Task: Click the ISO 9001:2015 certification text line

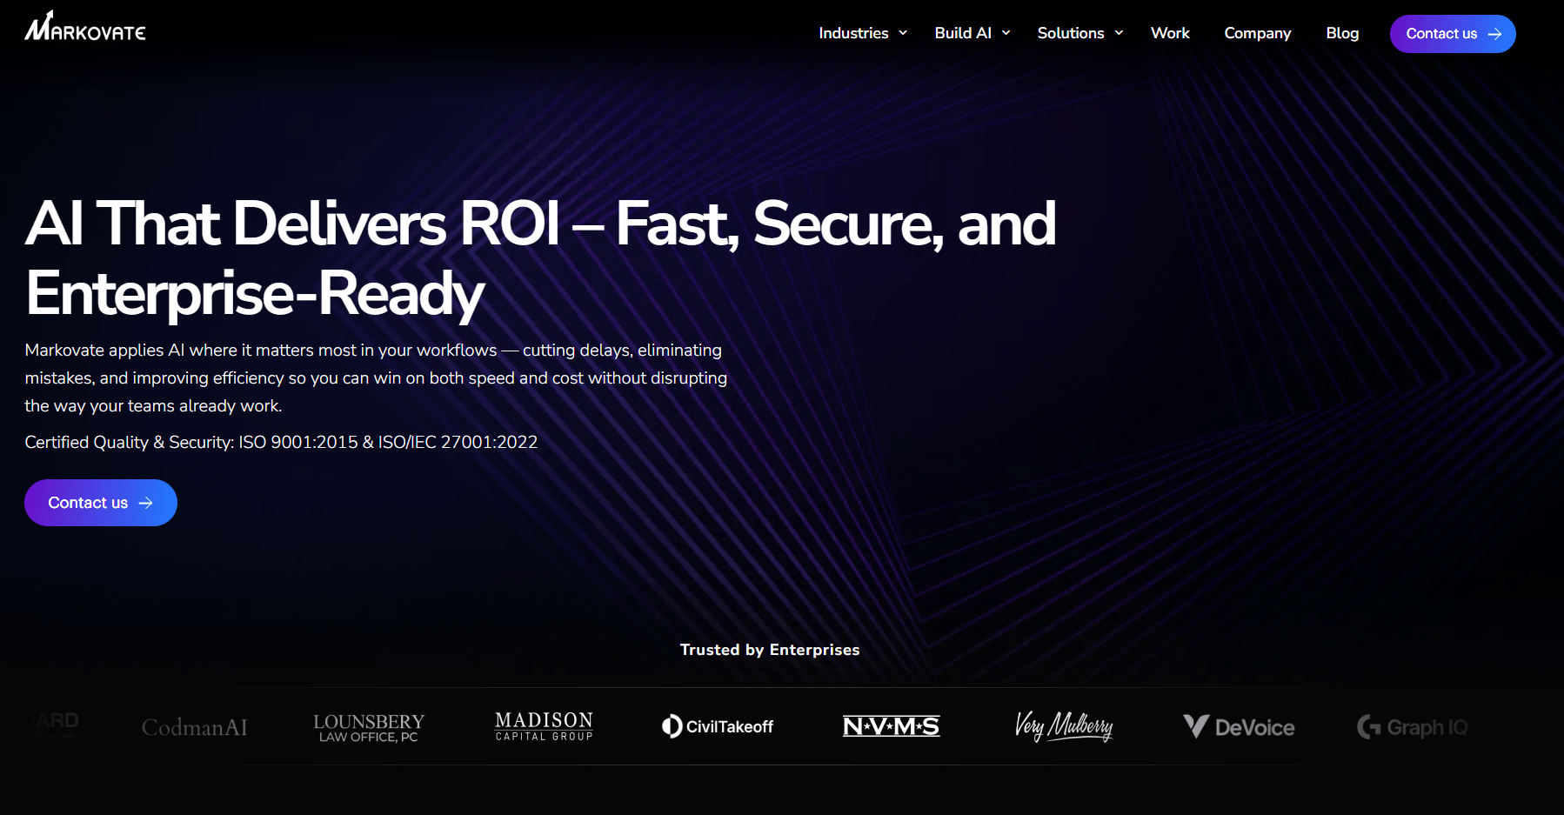Action: click(x=281, y=442)
